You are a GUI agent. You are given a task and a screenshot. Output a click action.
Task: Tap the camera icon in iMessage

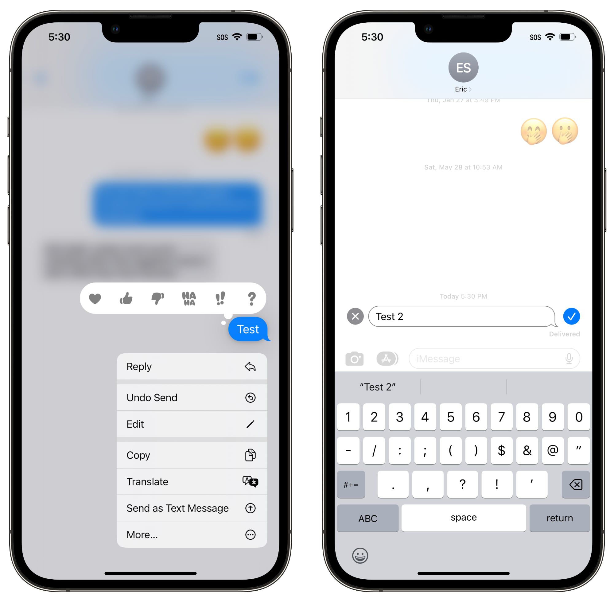click(x=353, y=358)
